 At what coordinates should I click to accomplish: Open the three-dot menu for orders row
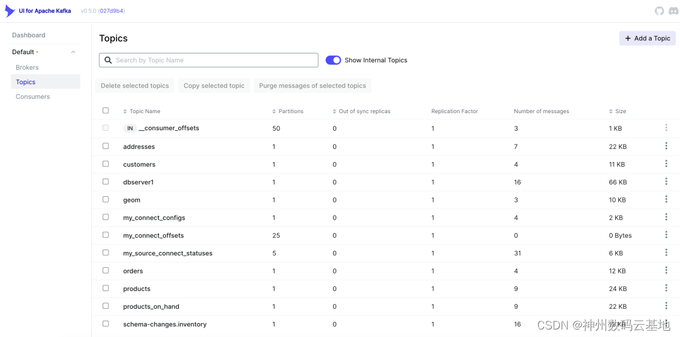point(666,270)
